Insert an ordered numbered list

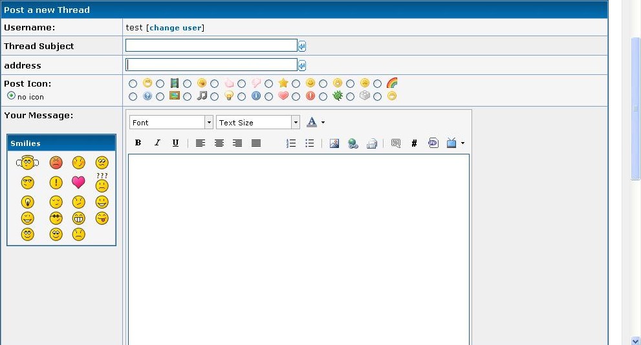point(291,143)
